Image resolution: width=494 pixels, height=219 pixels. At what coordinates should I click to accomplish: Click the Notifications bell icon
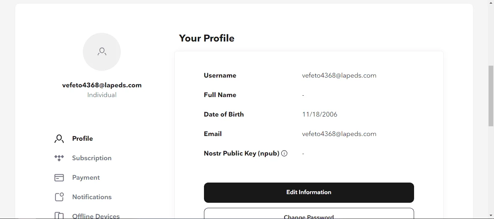pyautogui.click(x=59, y=197)
